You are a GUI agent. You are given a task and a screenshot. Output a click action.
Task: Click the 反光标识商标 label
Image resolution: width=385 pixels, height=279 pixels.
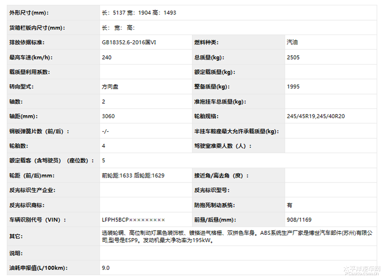pos(27,205)
